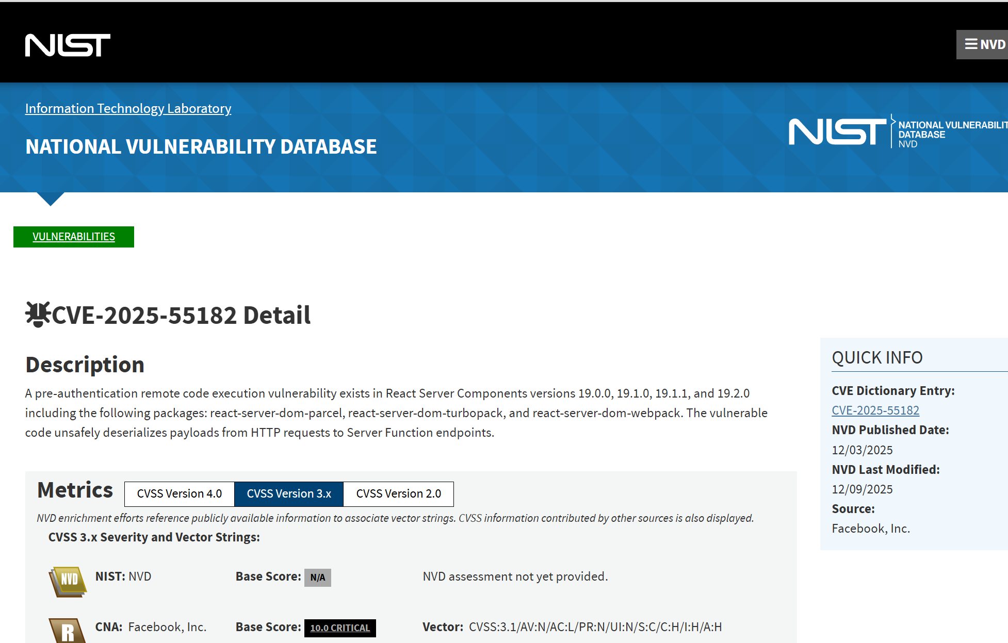
Task: Click 'NVD assessment not yet provided.' text
Action: pos(515,576)
